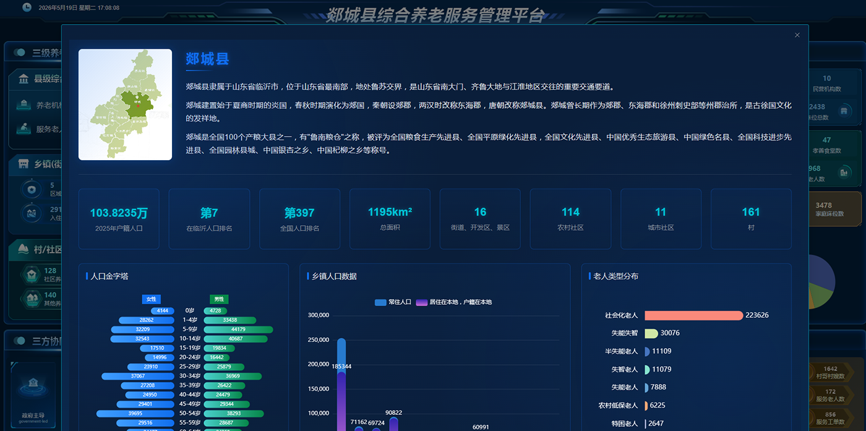Click the 村/社区 mountain icon
The width and height of the screenshot is (866, 431).
[x=24, y=249]
